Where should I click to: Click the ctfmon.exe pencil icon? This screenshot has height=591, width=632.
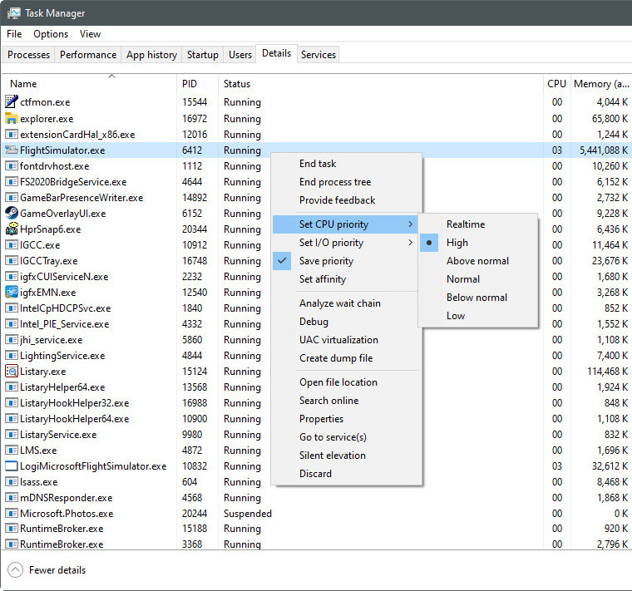pos(12,102)
